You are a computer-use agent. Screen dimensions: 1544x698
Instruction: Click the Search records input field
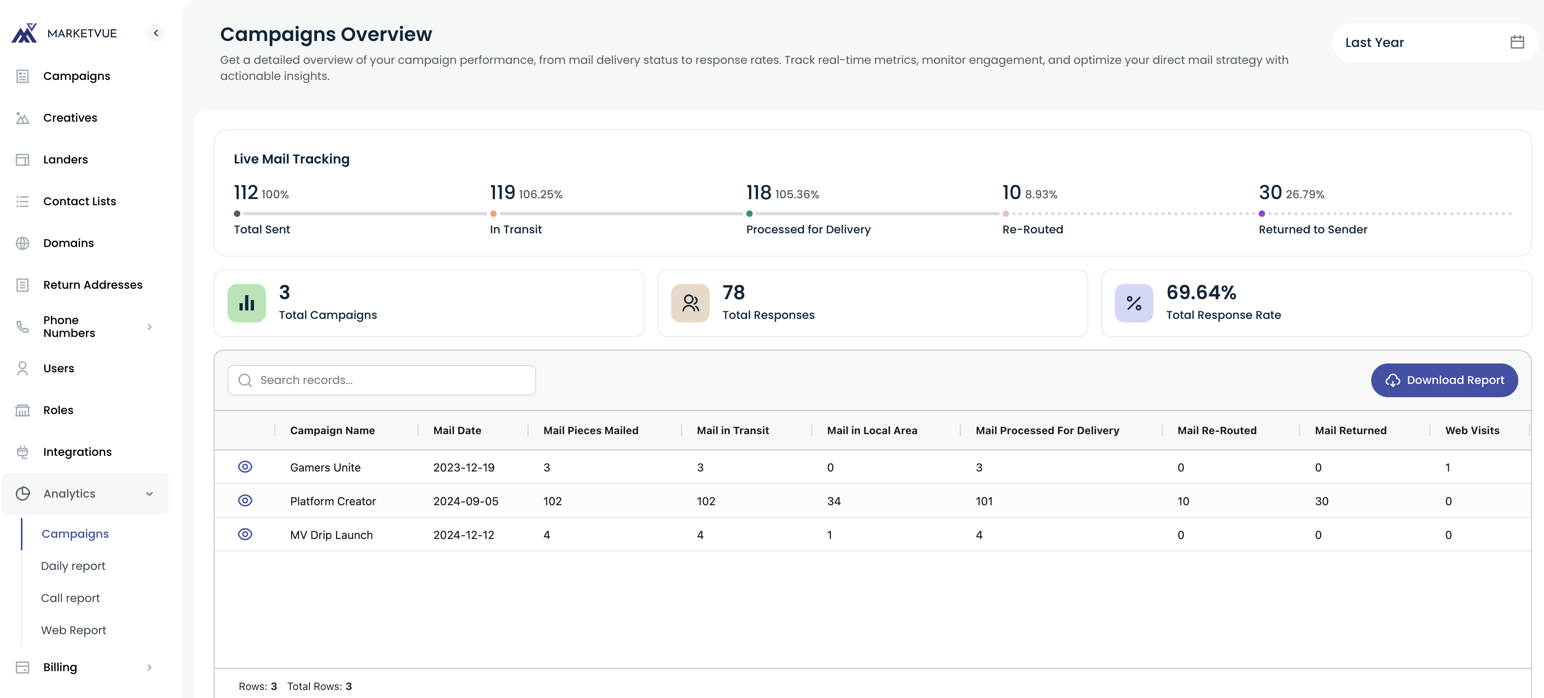[381, 380]
